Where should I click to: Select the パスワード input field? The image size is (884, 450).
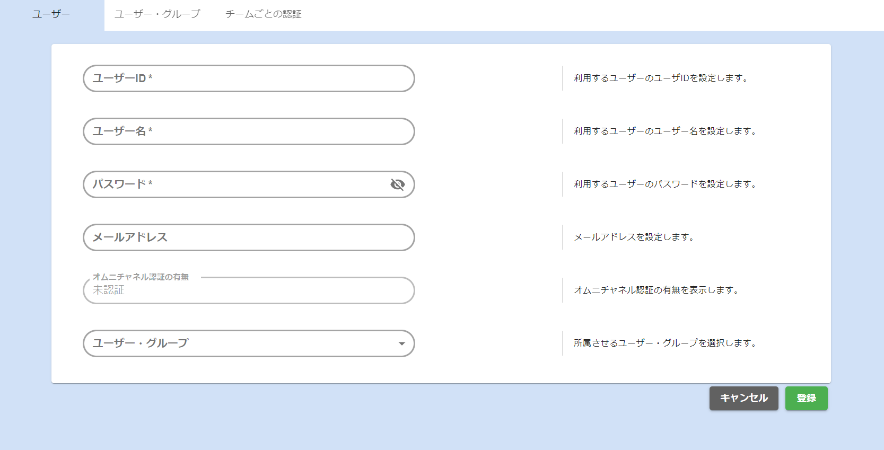click(239, 184)
